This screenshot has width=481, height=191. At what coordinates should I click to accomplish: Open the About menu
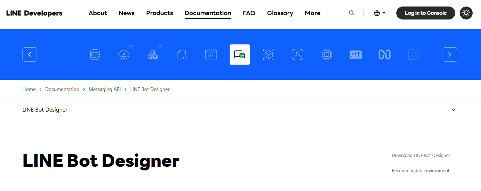click(98, 13)
